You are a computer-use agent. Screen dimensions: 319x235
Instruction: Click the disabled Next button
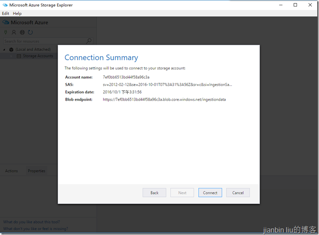click(x=182, y=193)
